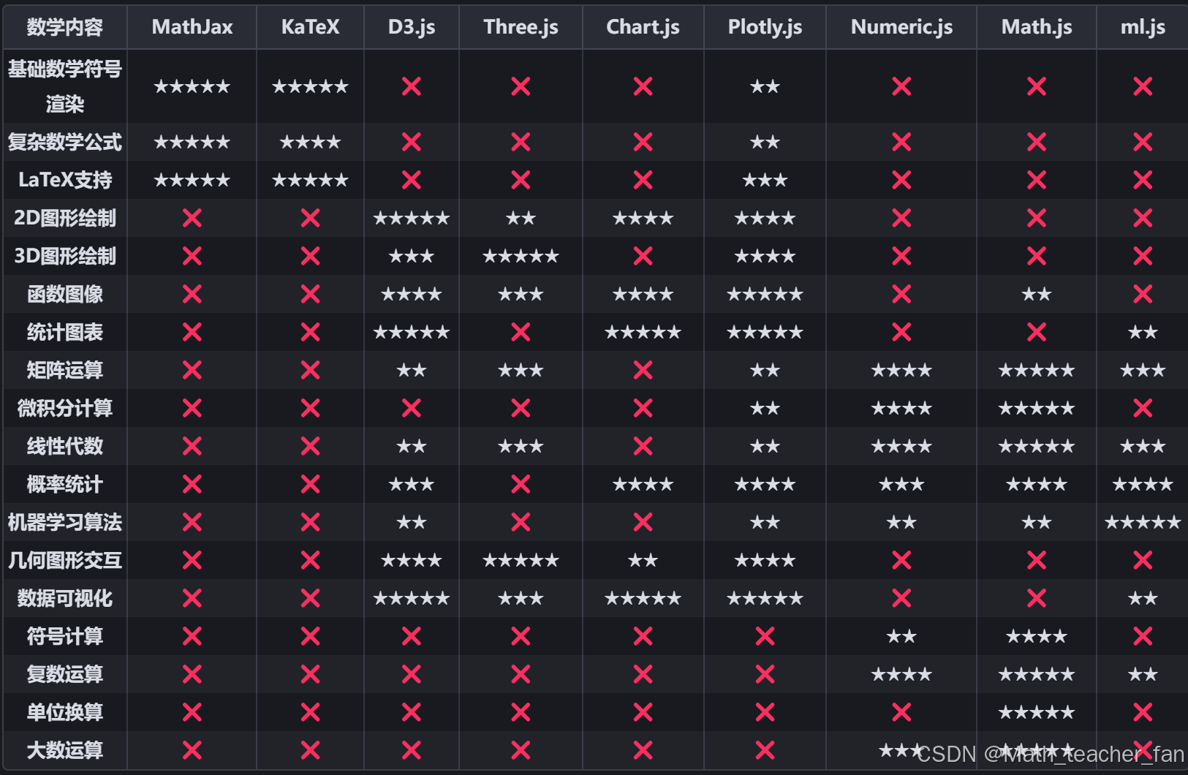This screenshot has width=1188, height=775.
Task: Select KaTeX four-star rating for 复杂数学公式
Action: click(310, 142)
